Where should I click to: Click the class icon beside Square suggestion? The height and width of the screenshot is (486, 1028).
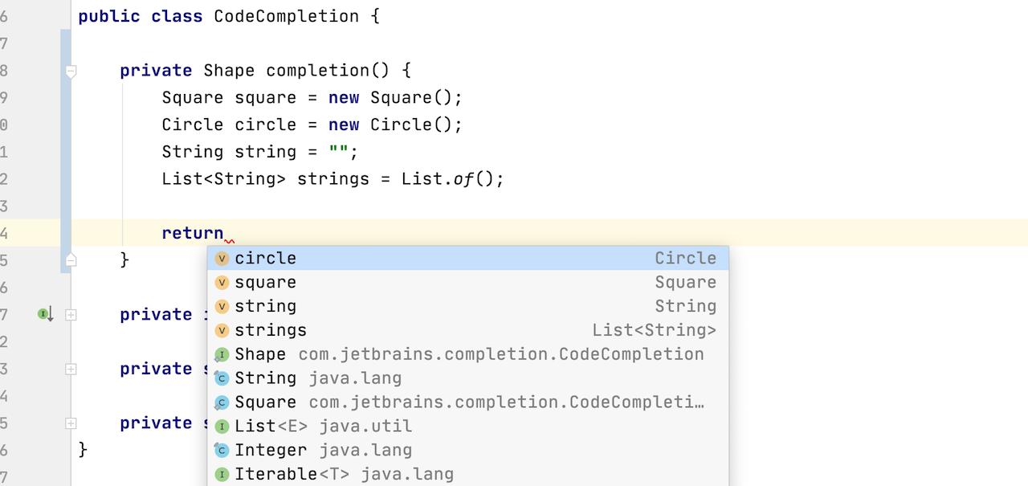[222, 402]
